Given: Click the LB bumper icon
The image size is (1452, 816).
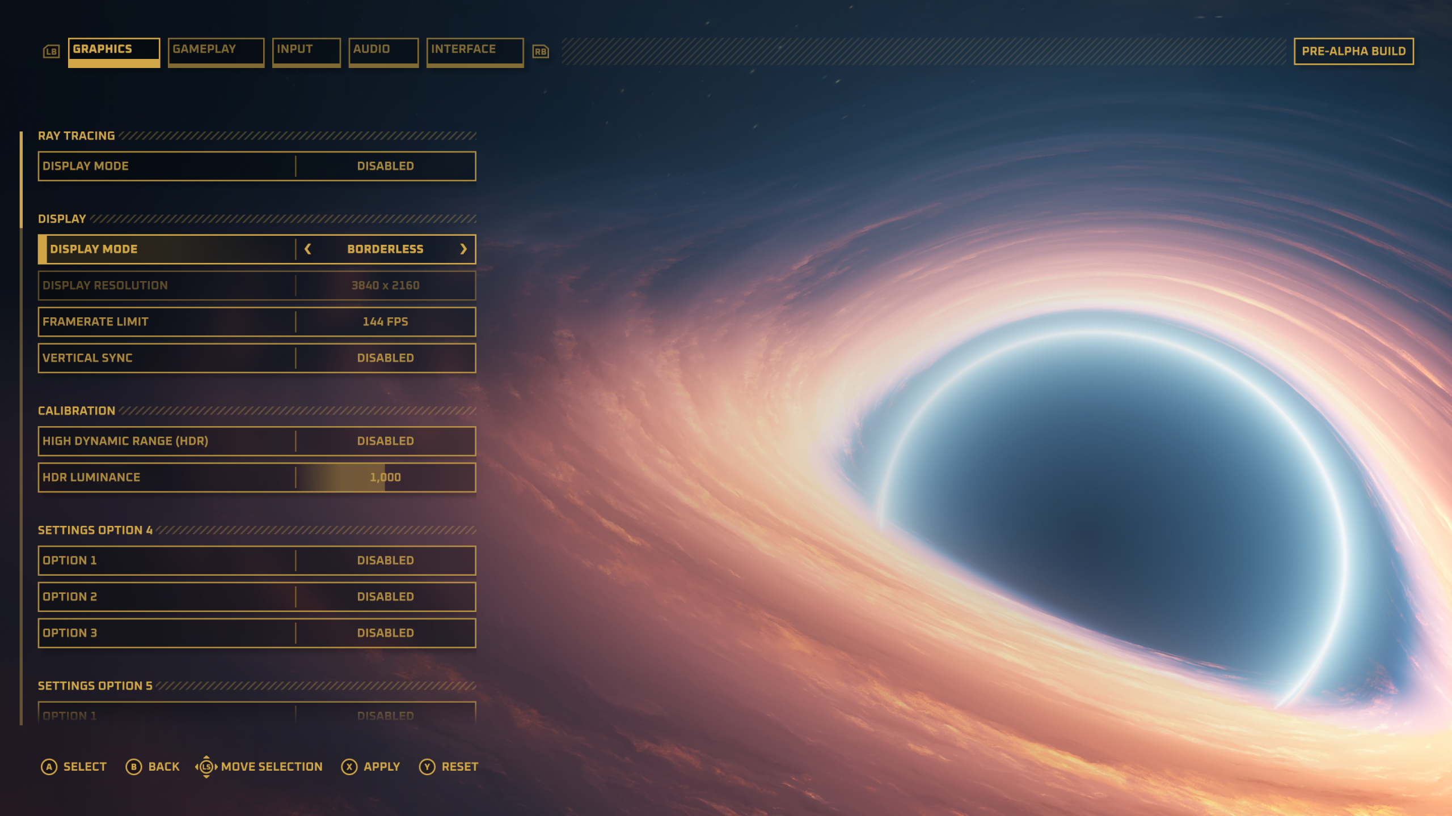Looking at the screenshot, I should click(51, 52).
